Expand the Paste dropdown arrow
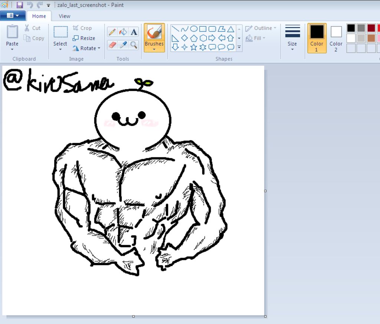Image resolution: width=380 pixels, height=324 pixels. (x=12, y=49)
